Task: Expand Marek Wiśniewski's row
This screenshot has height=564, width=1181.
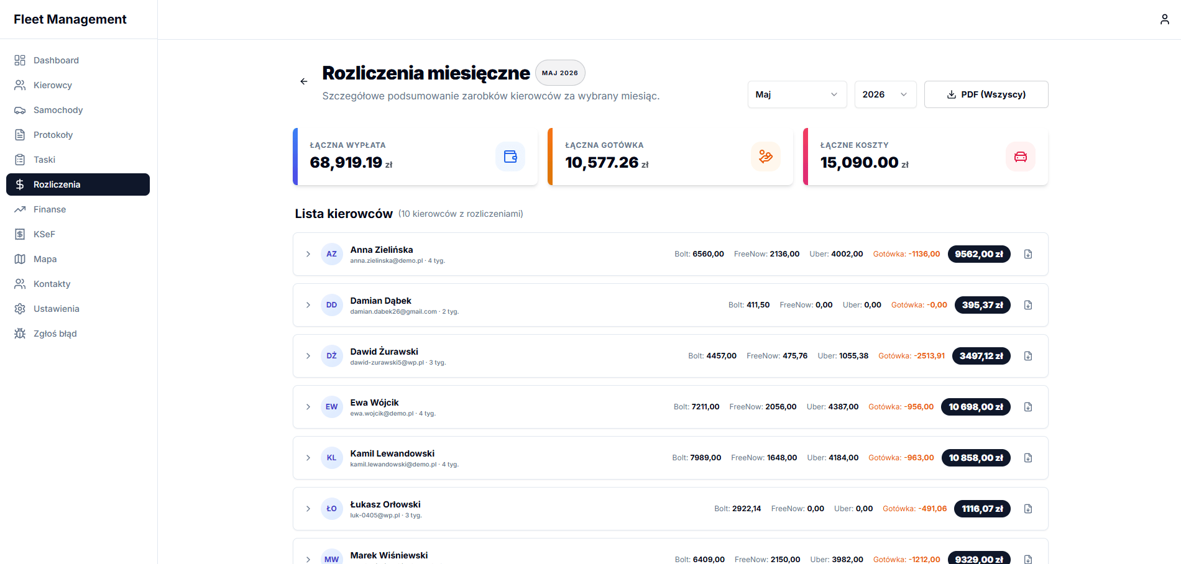Action: coord(308,560)
